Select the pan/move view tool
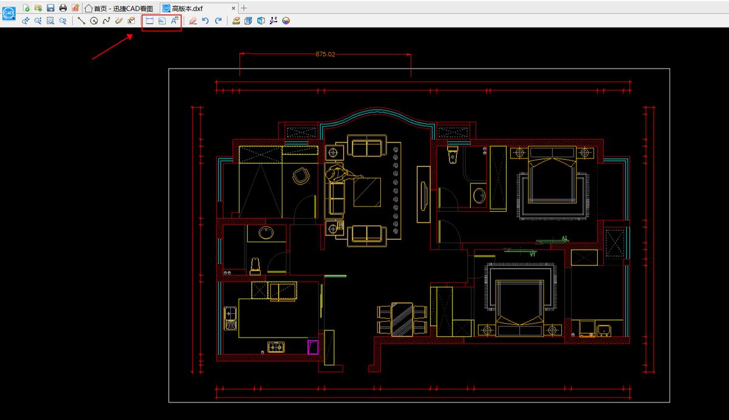The height and width of the screenshot is (420, 729). tap(26, 21)
